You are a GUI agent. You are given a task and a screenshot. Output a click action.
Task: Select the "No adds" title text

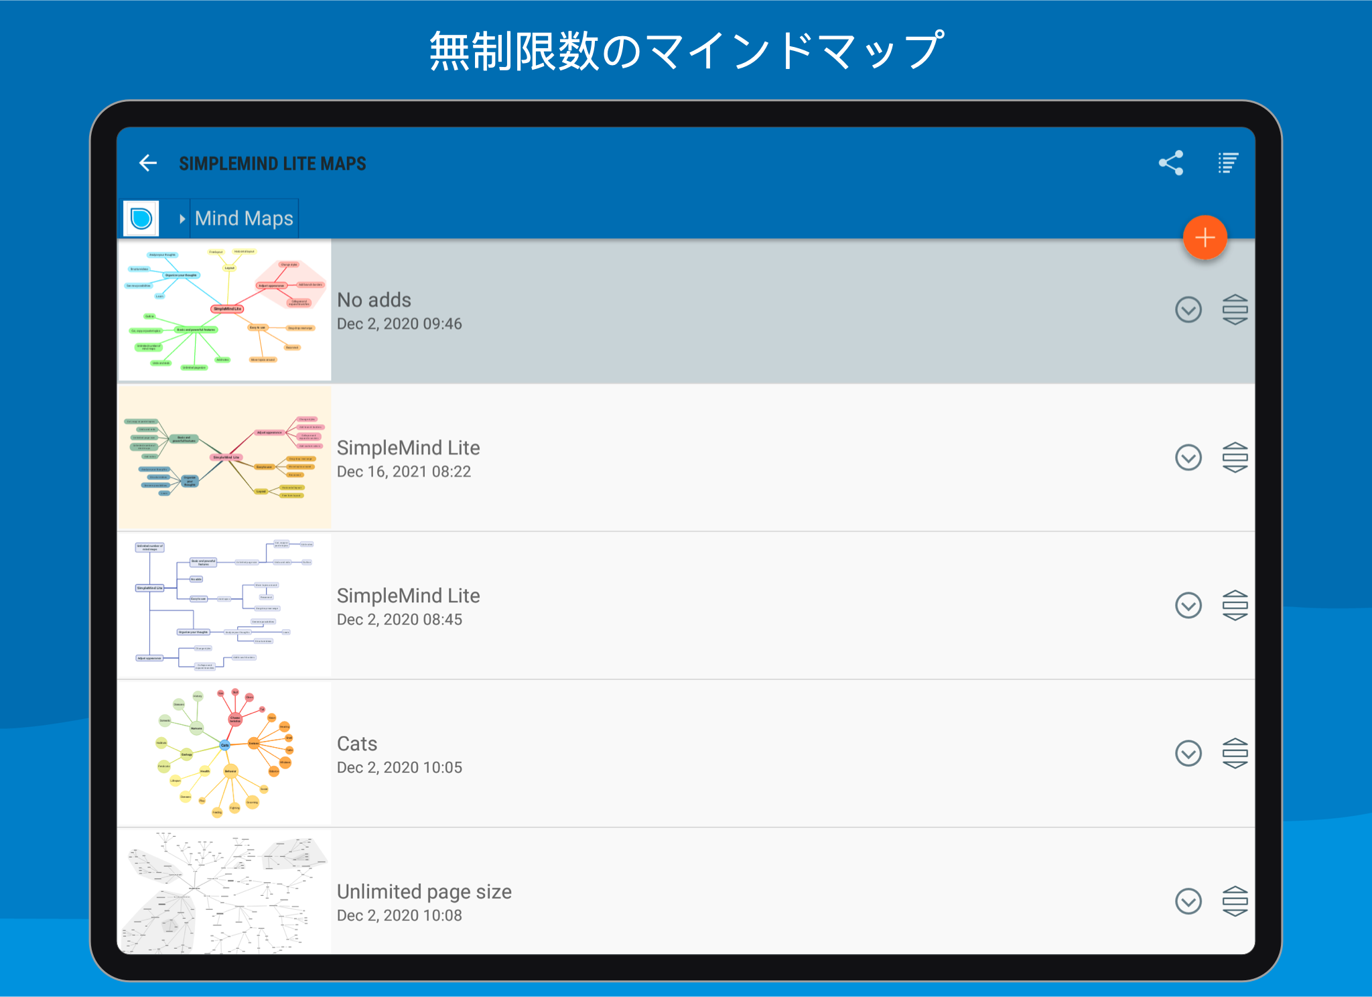[374, 300]
